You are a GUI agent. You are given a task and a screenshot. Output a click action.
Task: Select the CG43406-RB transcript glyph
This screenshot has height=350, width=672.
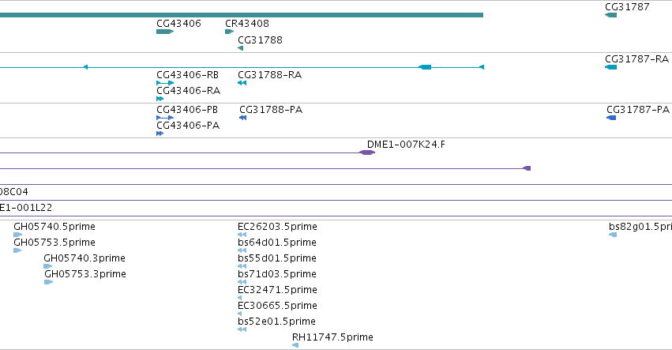[x=165, y=83]
